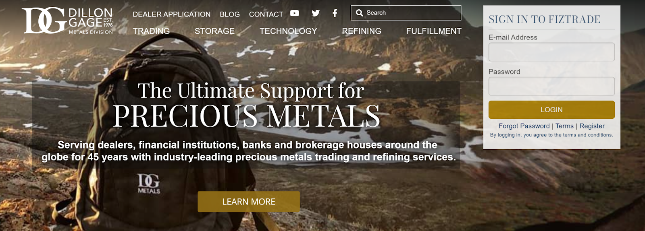Focus the Search text field
Screen dimensions: 645x231
point(406,13)
